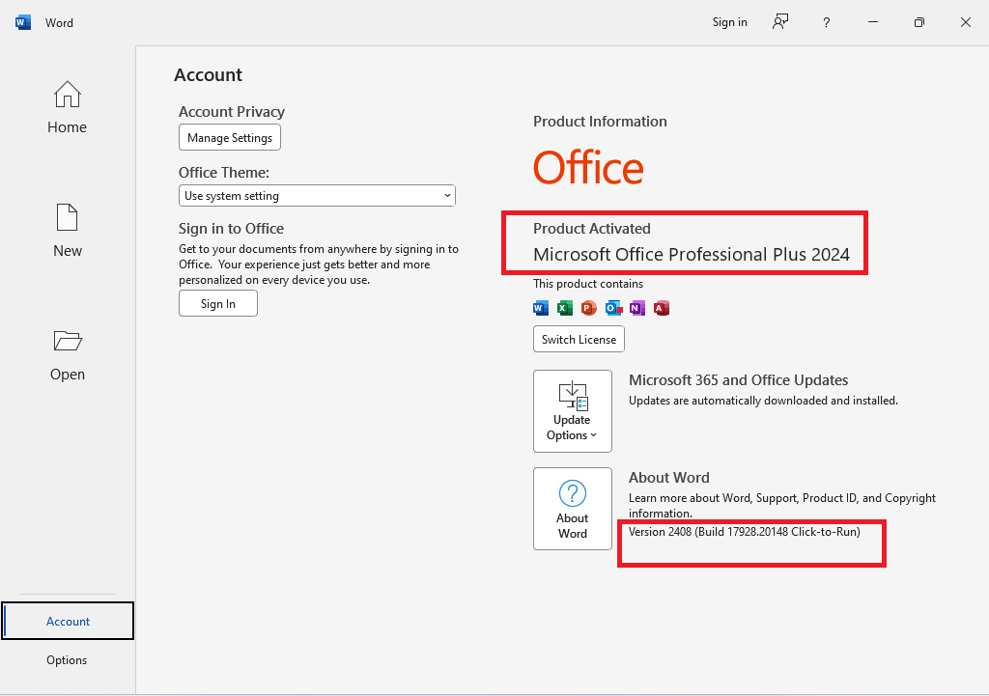Close the Word window
The image size is (989, 696).
click(966, 23)
